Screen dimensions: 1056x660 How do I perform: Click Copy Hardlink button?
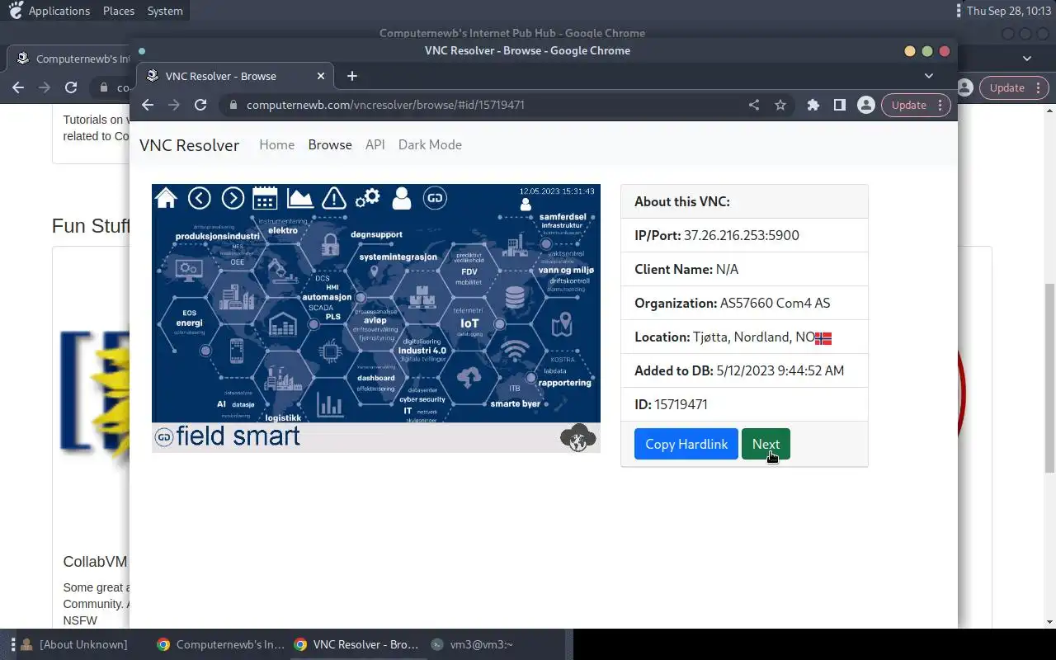tap(686, 444)
